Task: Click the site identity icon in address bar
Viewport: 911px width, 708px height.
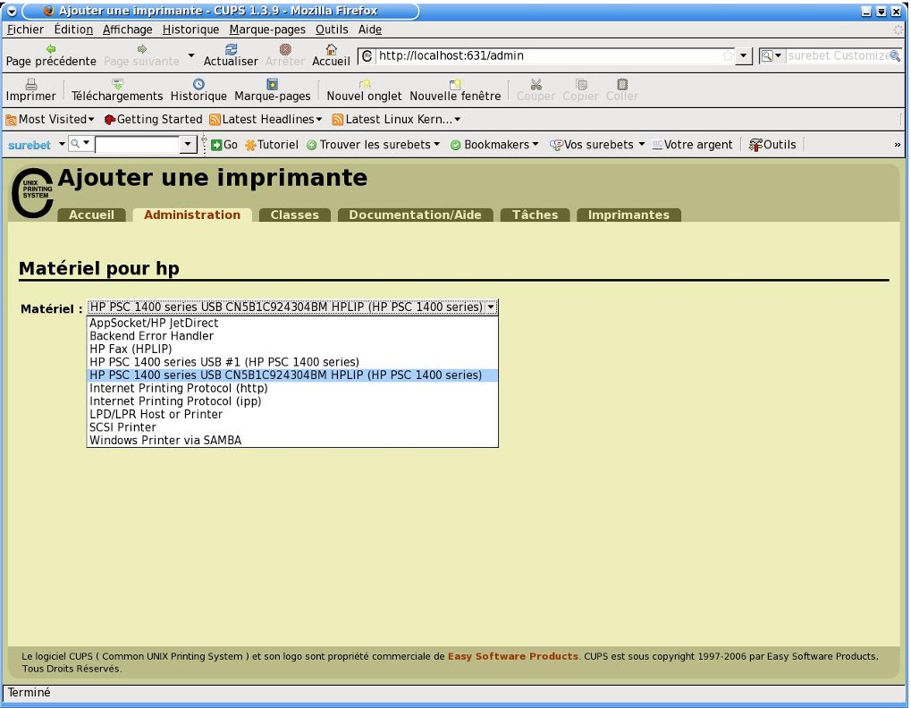Action: (x=367, y=55)
